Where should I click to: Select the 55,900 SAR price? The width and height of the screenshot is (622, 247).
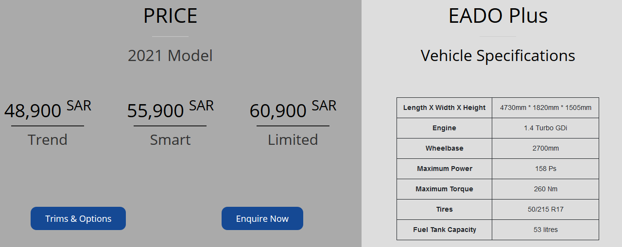pos(170,110)
